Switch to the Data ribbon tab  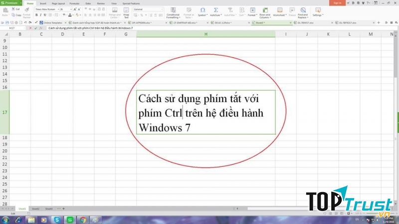click(88, 3)
